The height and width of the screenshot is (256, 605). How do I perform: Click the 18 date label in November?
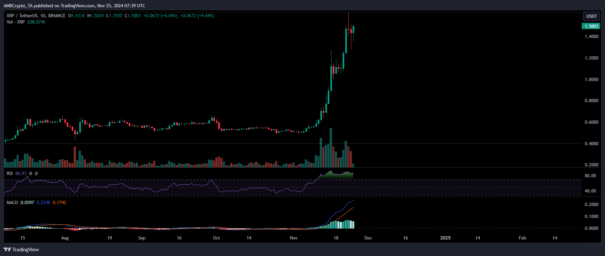pyautogui.click(x=336, y=238)
